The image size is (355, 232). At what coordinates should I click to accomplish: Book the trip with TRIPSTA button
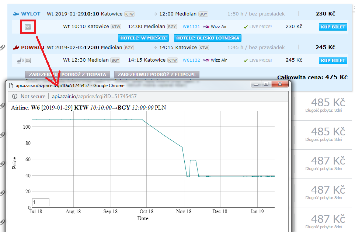[x=67, y=75]
